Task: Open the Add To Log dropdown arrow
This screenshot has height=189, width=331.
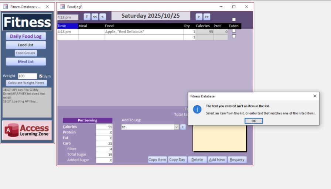Action: (x=176, y=127)
